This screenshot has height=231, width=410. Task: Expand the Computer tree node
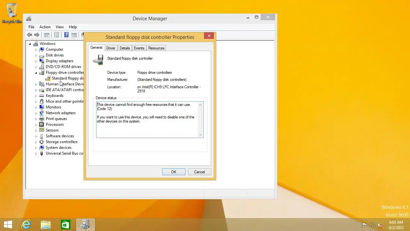[36, 50]
